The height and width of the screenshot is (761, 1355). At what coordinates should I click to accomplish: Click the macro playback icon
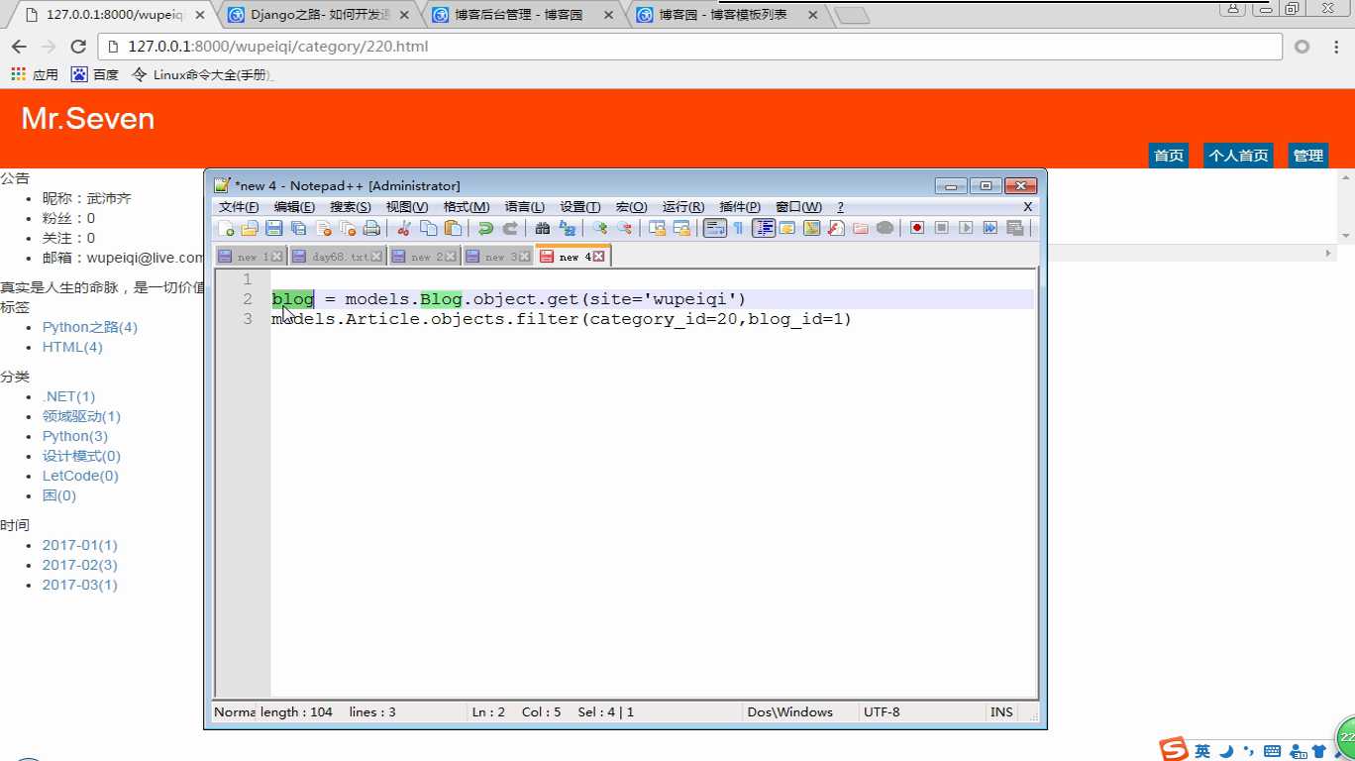pyautogui.click(x=966, y=228)
